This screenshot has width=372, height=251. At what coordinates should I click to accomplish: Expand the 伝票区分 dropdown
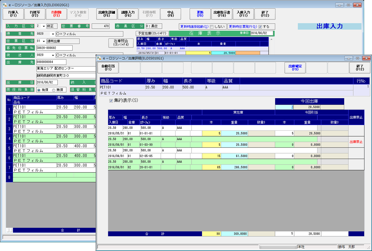[44, 41]
